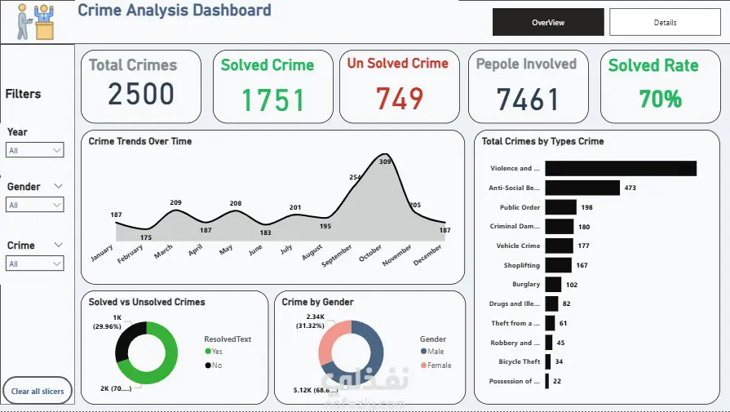
Task: Select the Total Crimes 2500 card
Action: tap(141, 86)
